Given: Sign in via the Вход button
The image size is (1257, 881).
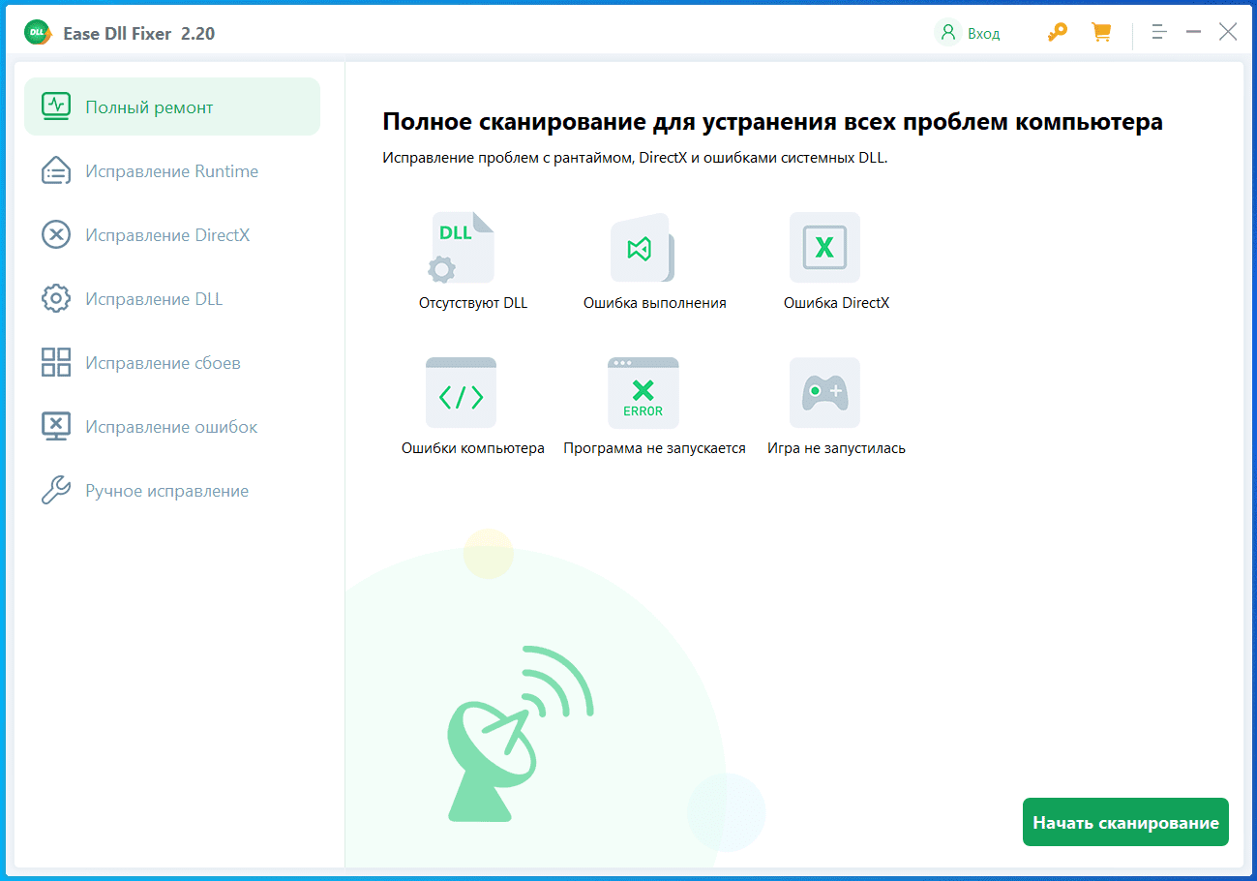Looking at the screenshot, I should [968, 33].
